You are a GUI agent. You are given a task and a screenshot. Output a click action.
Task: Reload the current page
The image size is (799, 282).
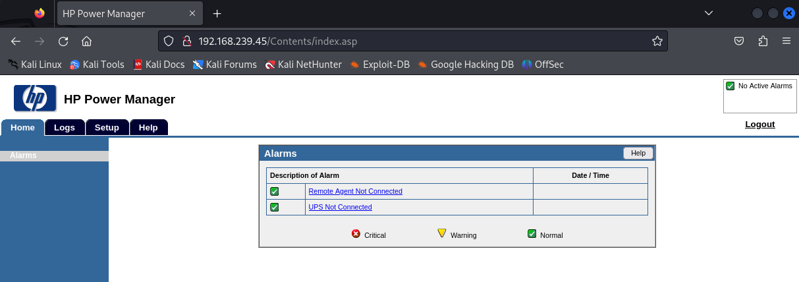(63, 41)
